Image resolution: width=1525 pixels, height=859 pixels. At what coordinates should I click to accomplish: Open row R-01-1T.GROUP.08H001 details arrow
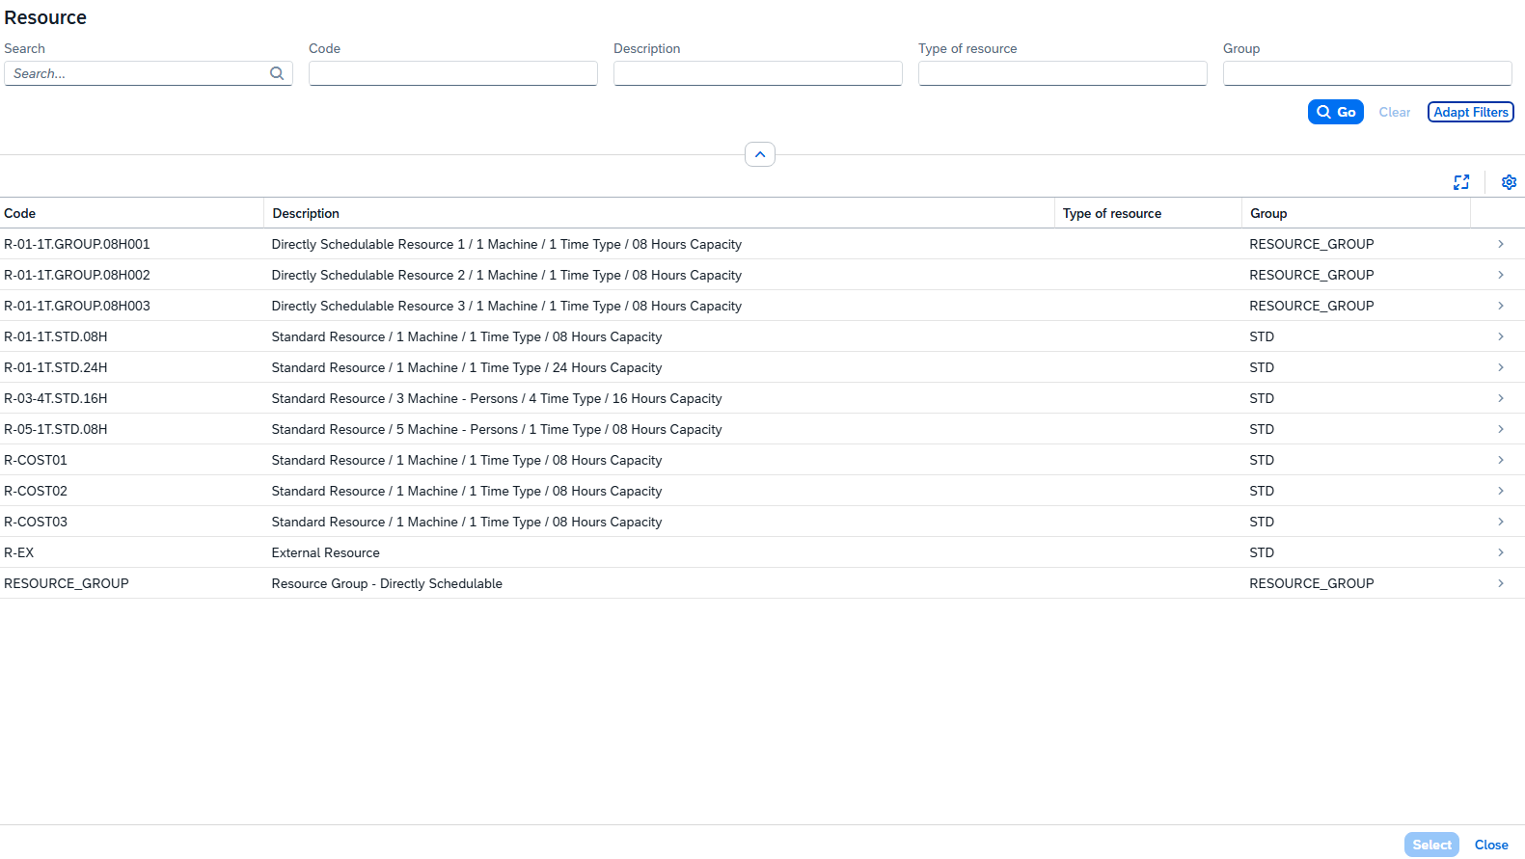1501,244
